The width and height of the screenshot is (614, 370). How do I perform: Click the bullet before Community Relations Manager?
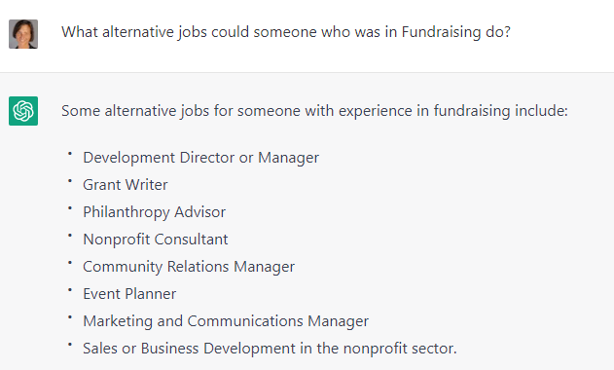click(70, 263)
